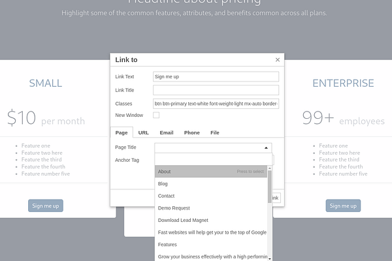Click into the Classes input field
The image size is (392, 261).
216,104
